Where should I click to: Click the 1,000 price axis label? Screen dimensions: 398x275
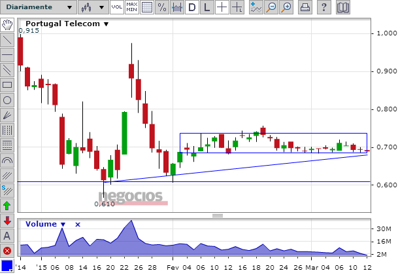(387, 33)
